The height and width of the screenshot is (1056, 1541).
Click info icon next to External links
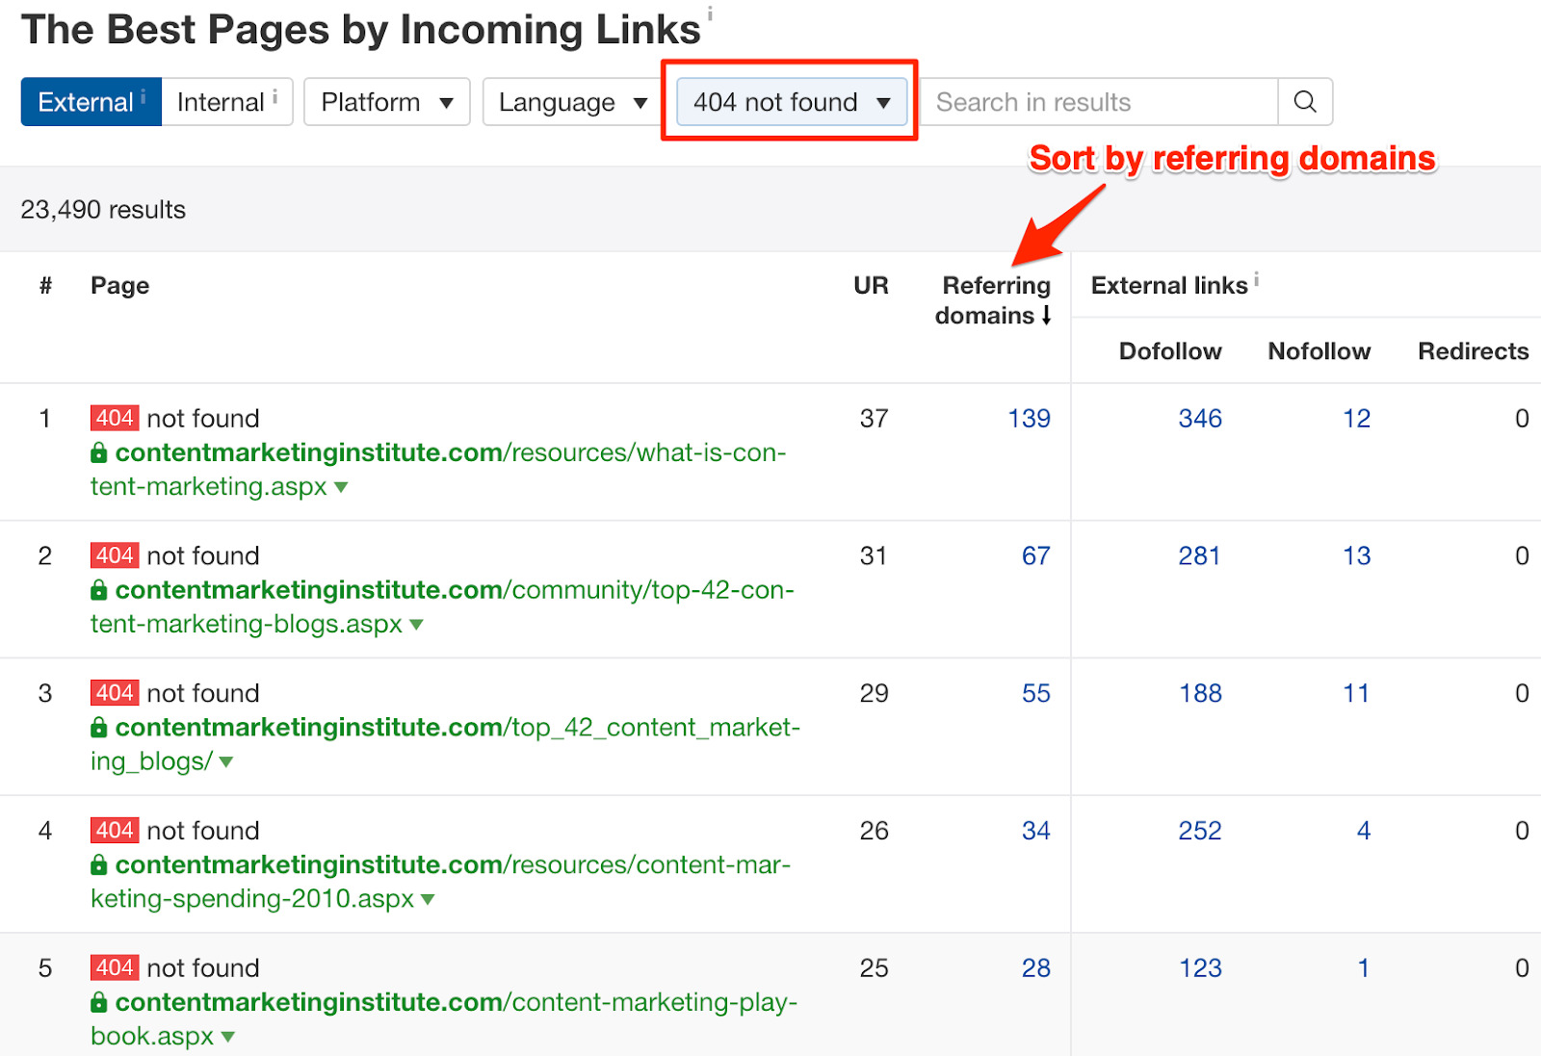coord(1257,279)
